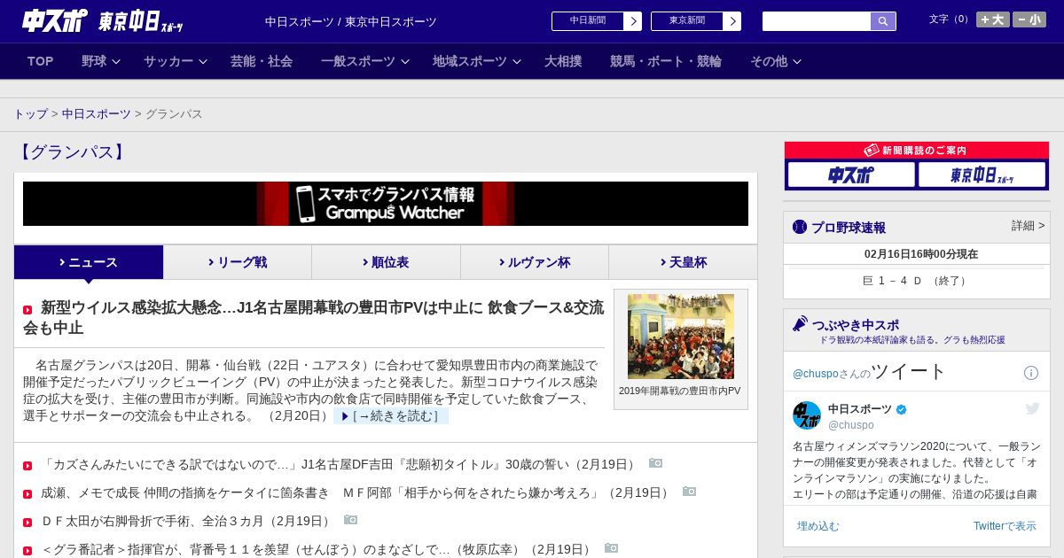Viewport: 1064px width, 558px height.
Task: Open the 中スポ subscription banner button
Action: click(851, 174)
